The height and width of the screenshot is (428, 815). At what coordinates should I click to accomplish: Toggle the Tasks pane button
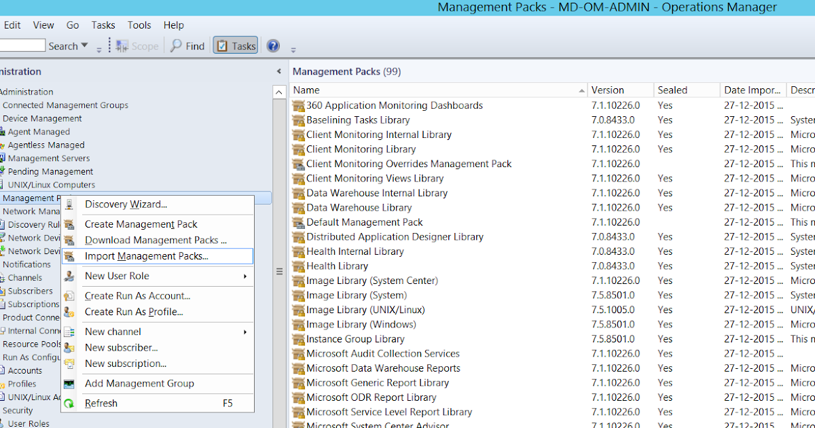pos(235,46)
